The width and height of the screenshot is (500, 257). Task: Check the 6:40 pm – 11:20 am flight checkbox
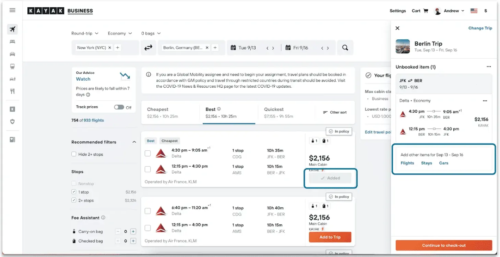(147, 211)
